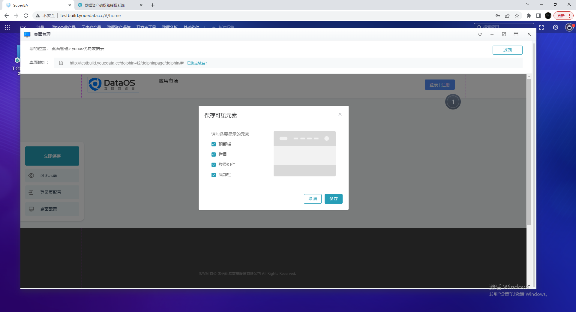Switch to the 数据资产确权和授权系统 browser tab

point(110,5)
